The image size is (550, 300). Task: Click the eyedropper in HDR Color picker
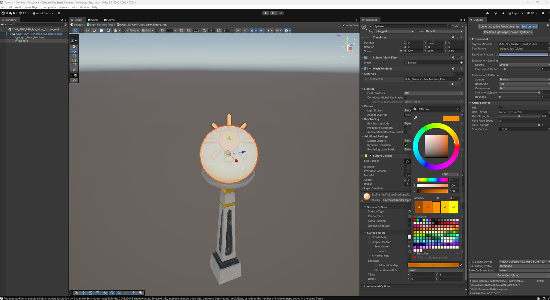tap(416, 118)
